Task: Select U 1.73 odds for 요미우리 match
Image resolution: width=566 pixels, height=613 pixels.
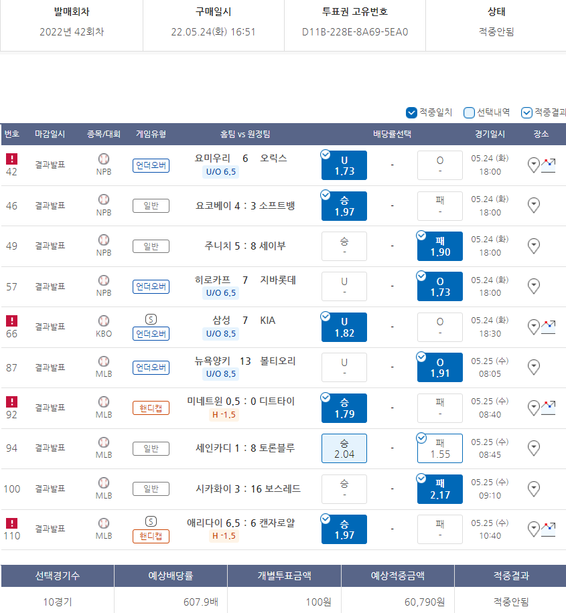Action: [344, 165]
